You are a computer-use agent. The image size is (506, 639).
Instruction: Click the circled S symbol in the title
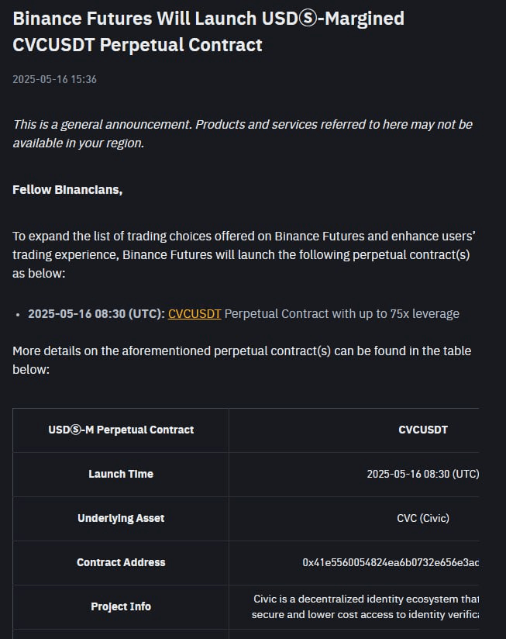point(308,19)
